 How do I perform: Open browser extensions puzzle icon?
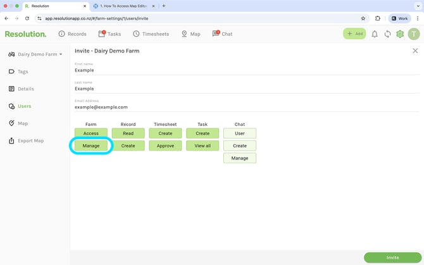(378, 18)
